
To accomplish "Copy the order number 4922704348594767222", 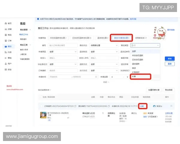I will (75, 106).
